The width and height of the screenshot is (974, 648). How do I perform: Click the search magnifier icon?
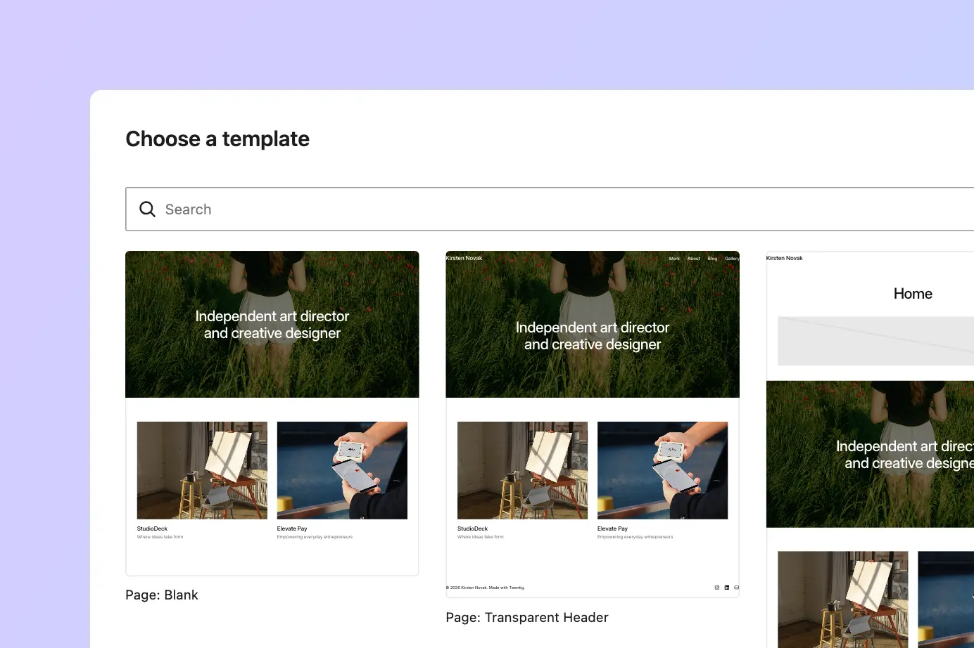click(x=147, y=209)
